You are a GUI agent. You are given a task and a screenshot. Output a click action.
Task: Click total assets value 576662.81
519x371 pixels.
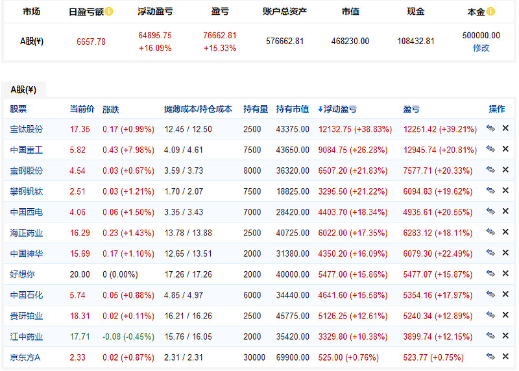[x=285, y=42]
